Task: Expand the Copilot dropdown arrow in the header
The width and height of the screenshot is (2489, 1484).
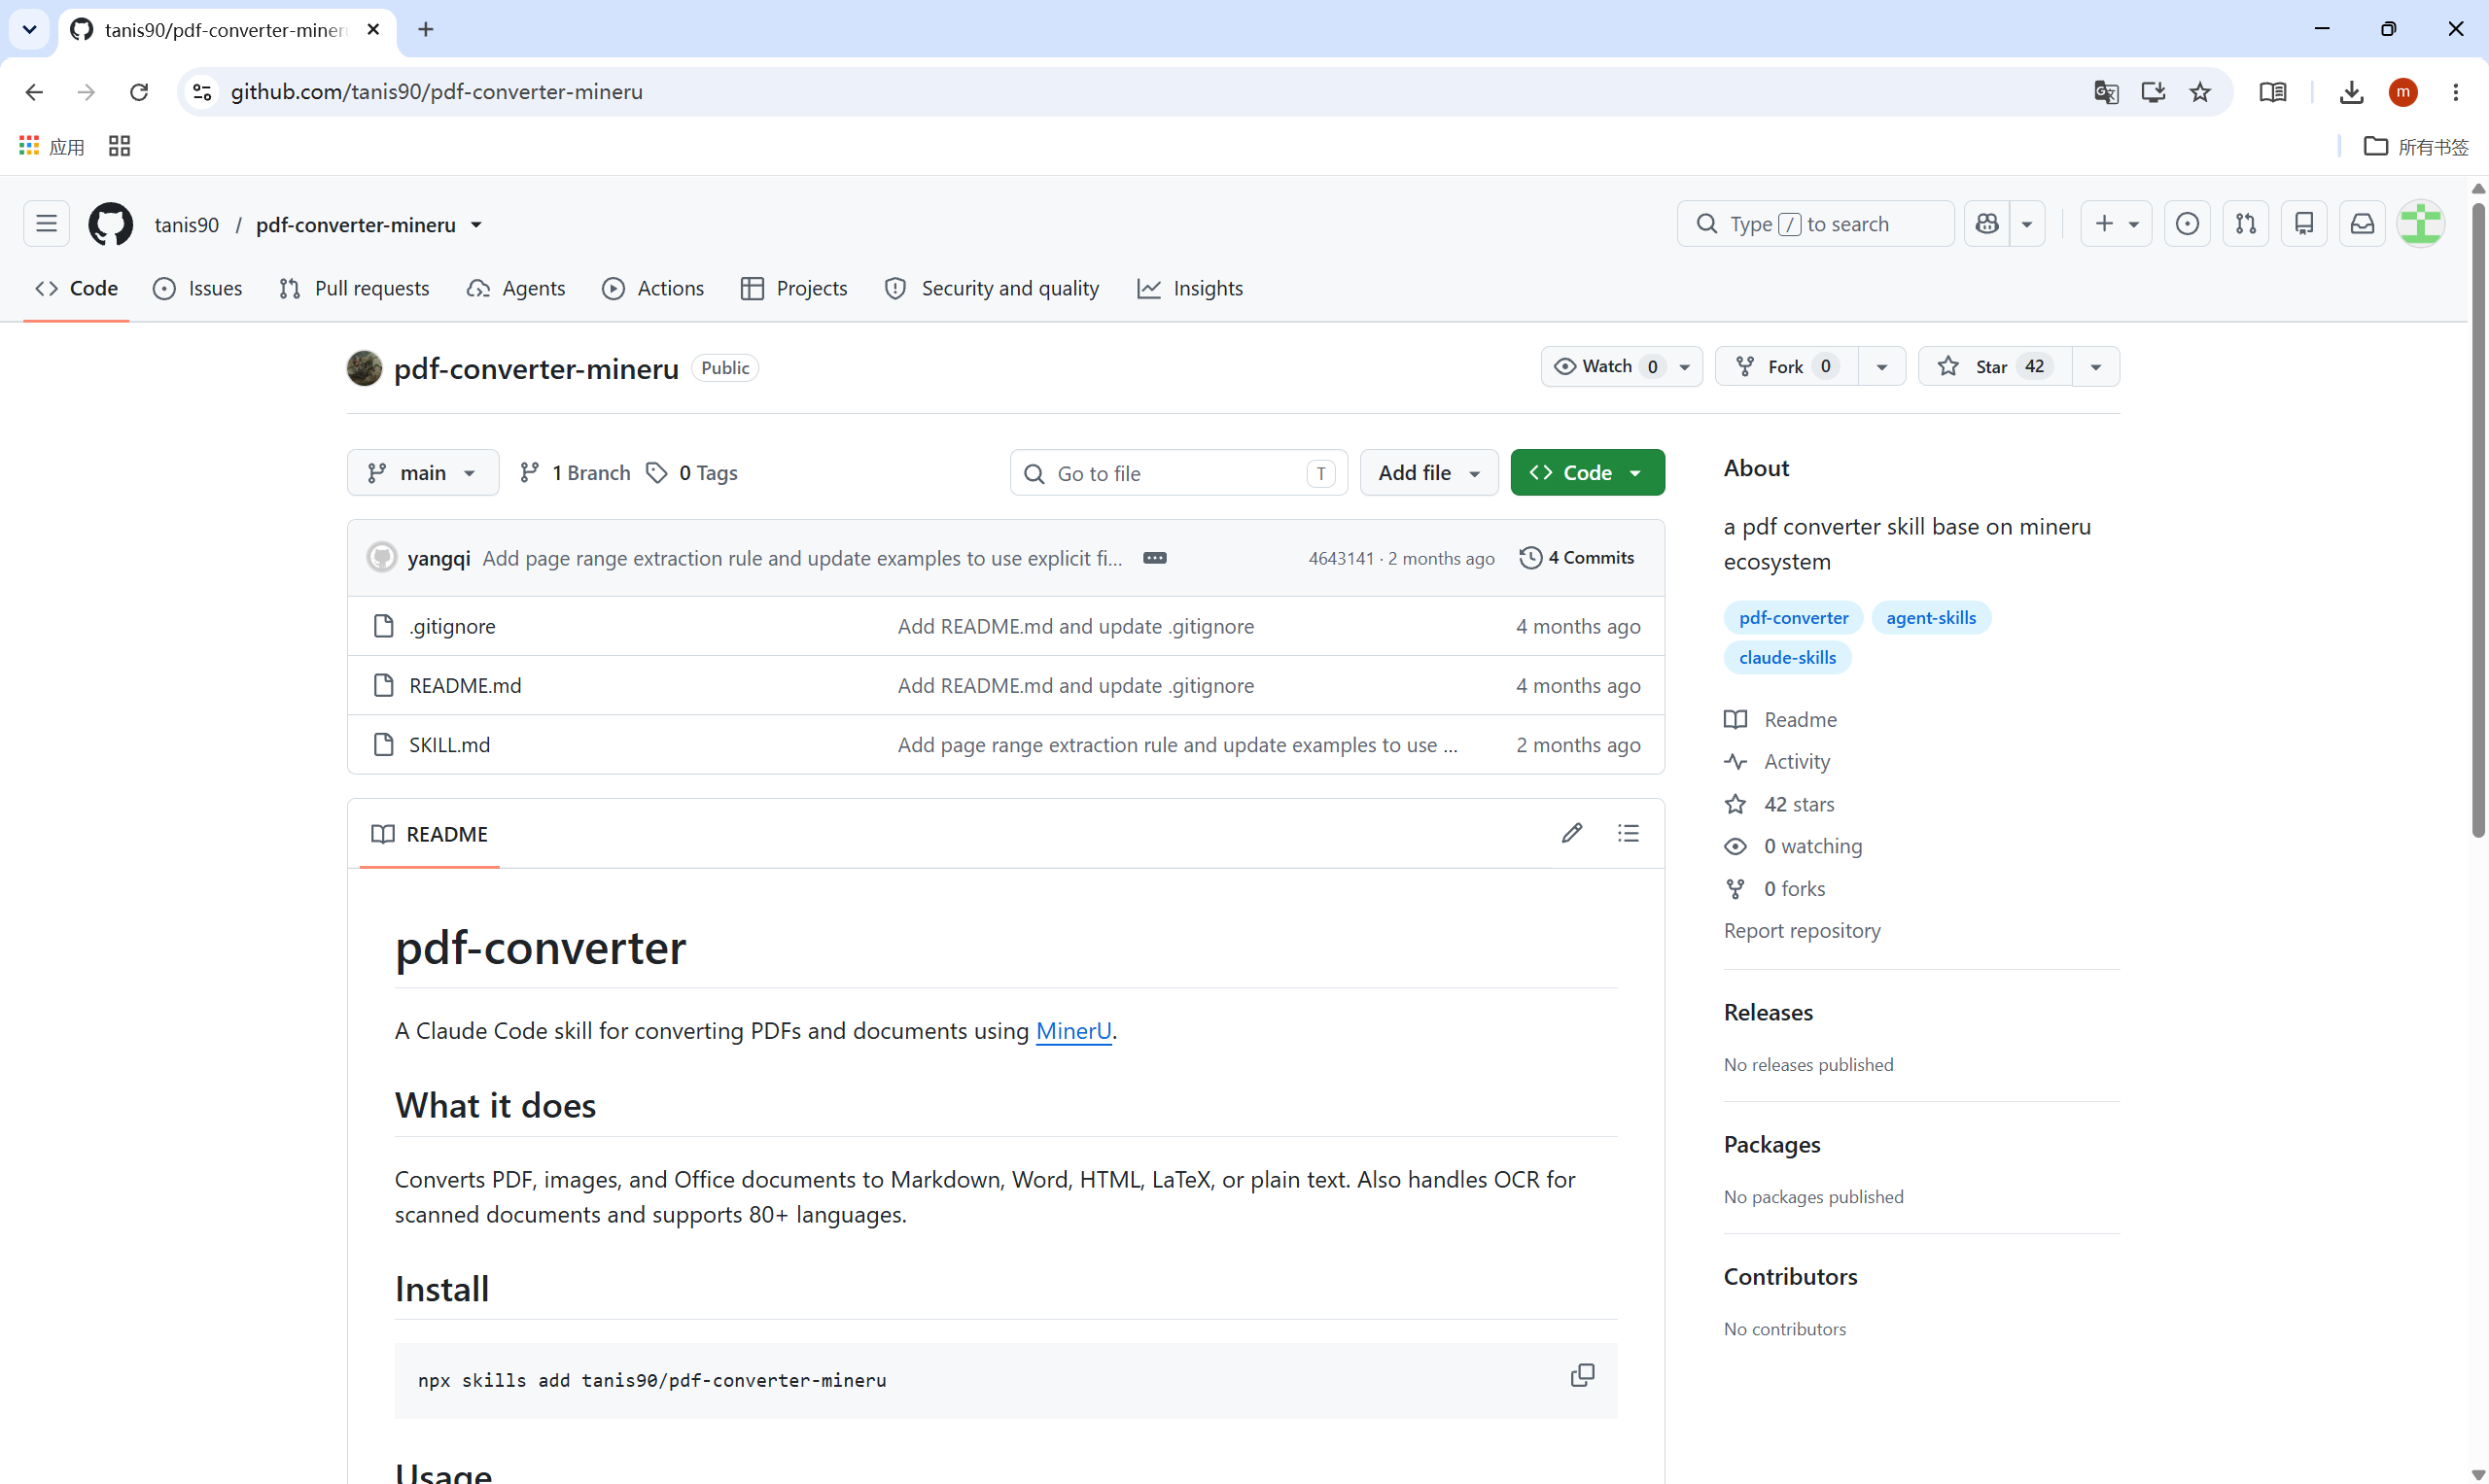Action: coord(2027,224)
